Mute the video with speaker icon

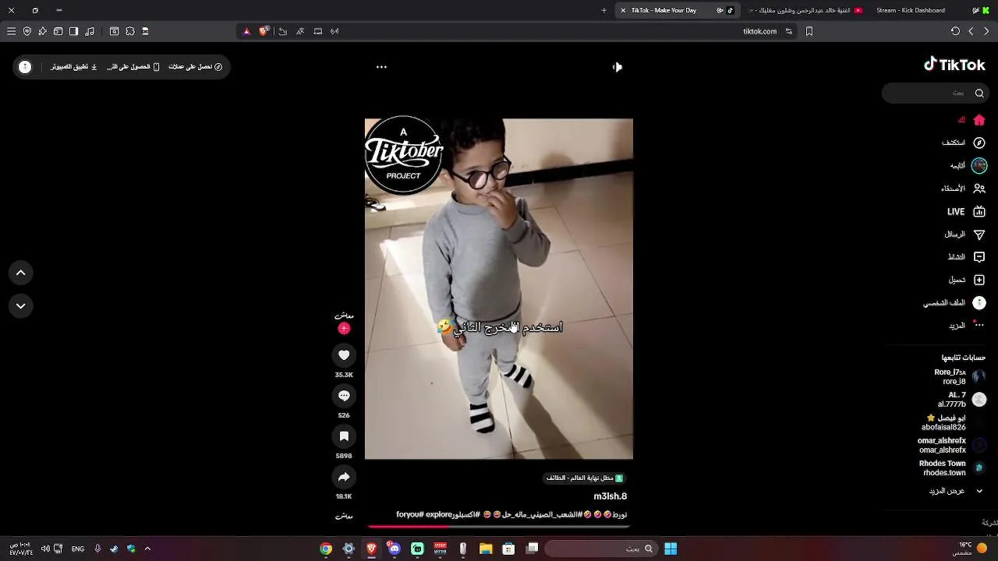tap(617, 67)
